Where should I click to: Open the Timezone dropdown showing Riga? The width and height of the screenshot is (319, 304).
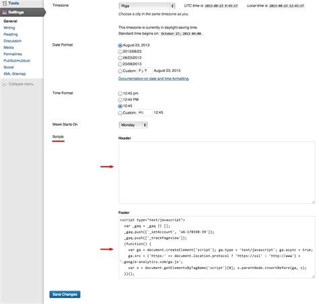(147, 6)
